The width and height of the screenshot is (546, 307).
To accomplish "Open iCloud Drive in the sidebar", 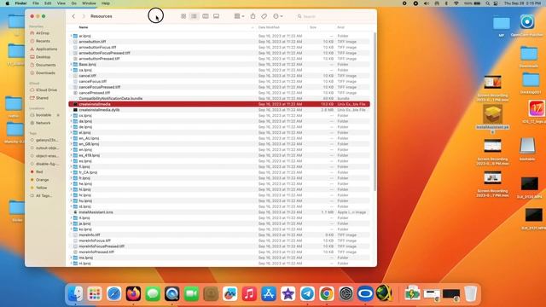I will [x=46, y=90].
